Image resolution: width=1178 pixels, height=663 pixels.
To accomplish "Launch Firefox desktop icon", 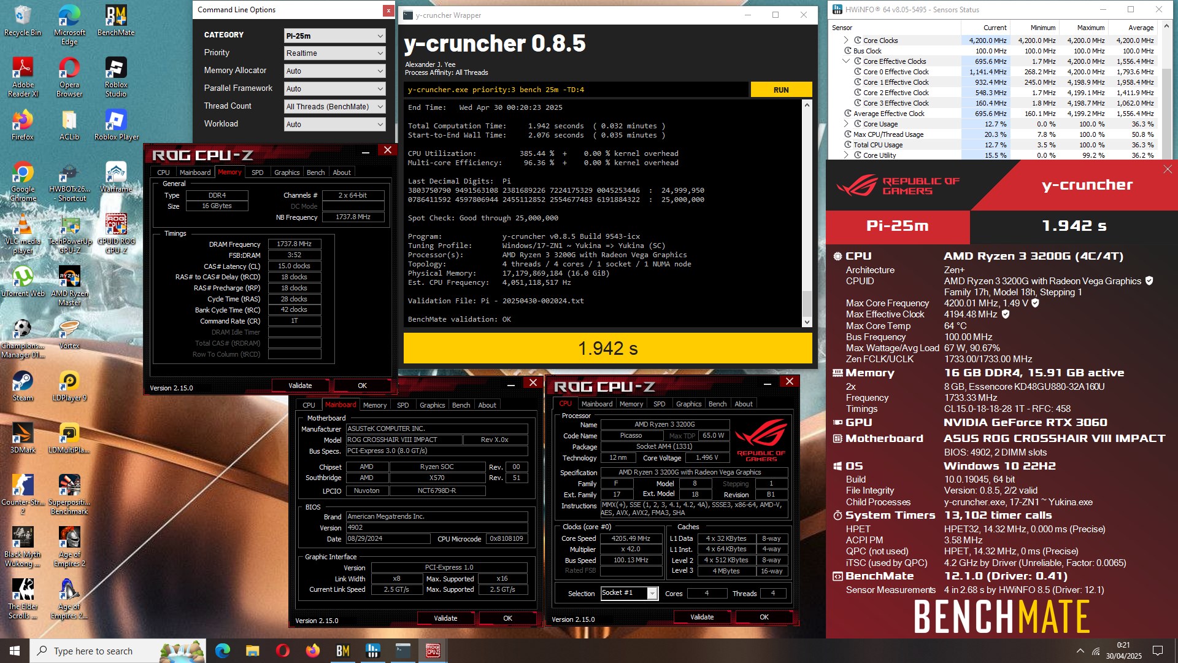I will (x=23, y=125).
